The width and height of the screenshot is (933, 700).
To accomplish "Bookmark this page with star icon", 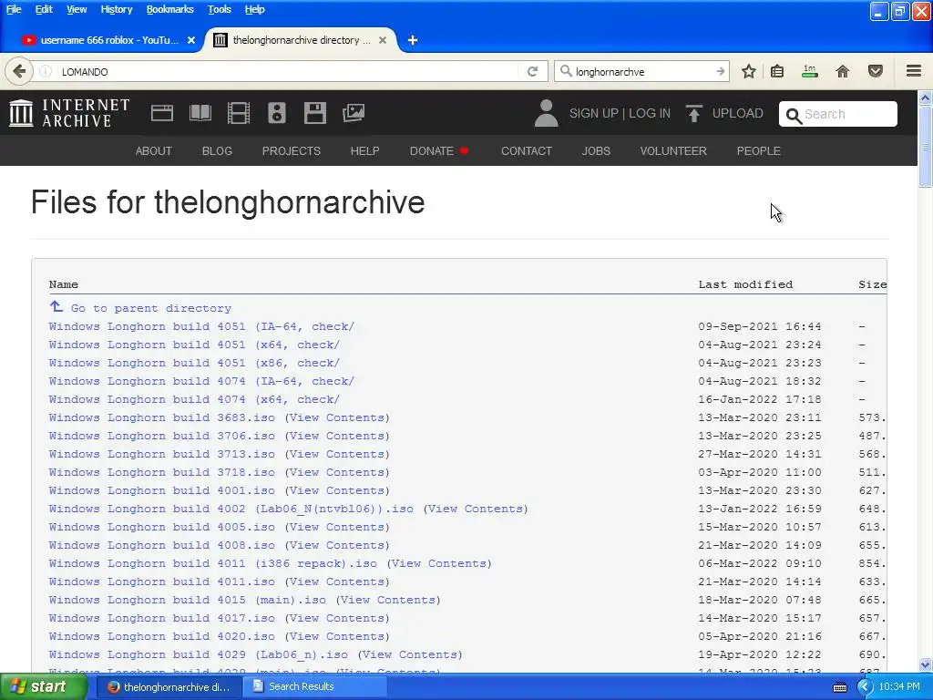I will pyautogui.click(x=749, y=71).
